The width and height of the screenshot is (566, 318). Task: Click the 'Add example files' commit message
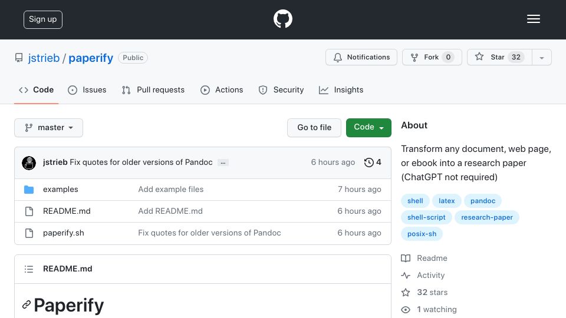[171, 189]
